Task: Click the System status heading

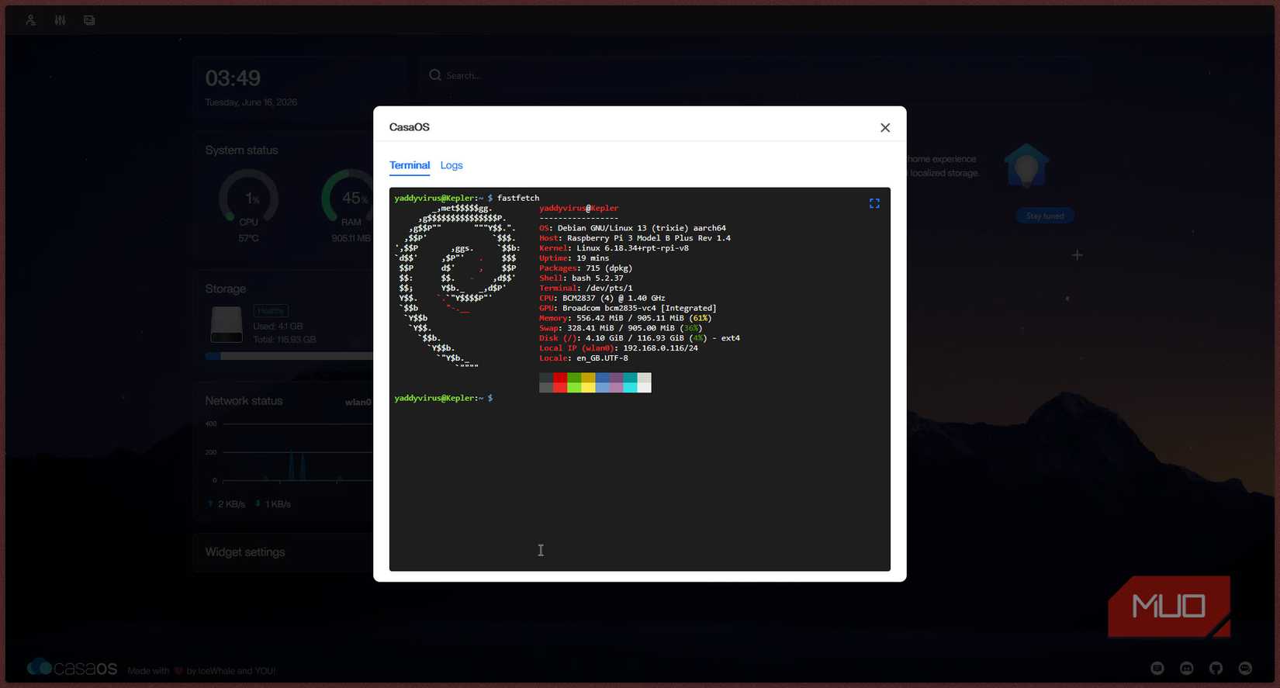Action: (241, 150)
